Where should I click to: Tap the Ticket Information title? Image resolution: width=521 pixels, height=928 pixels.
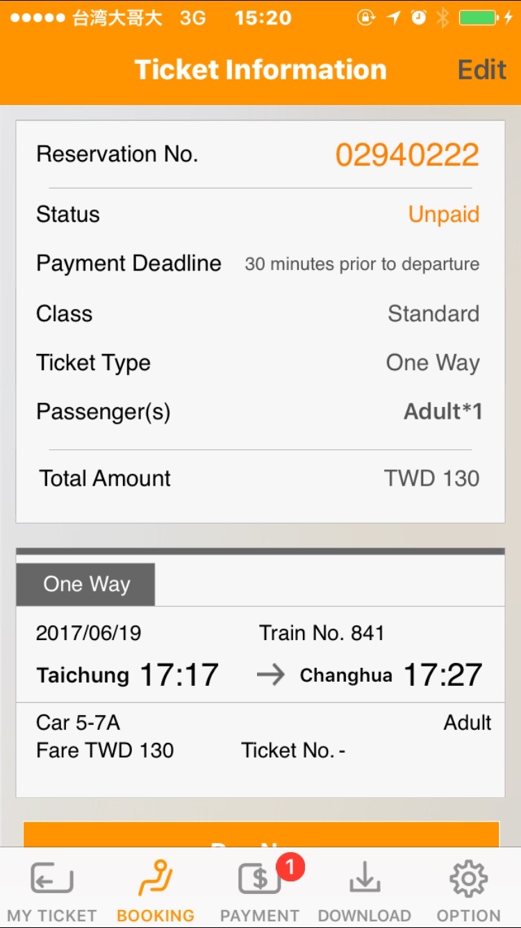tap(260, 70)
